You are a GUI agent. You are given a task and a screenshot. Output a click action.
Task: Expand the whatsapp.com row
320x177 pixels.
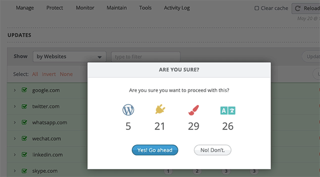(x=15, y=123)
